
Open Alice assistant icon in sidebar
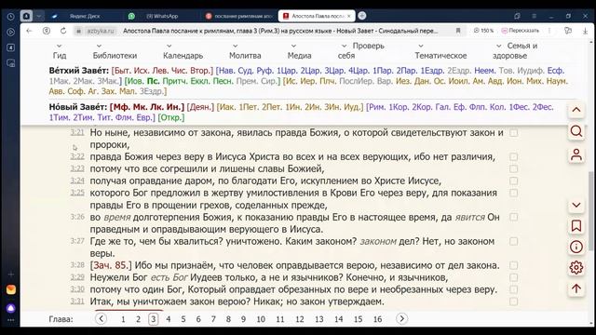pos(11,308)
